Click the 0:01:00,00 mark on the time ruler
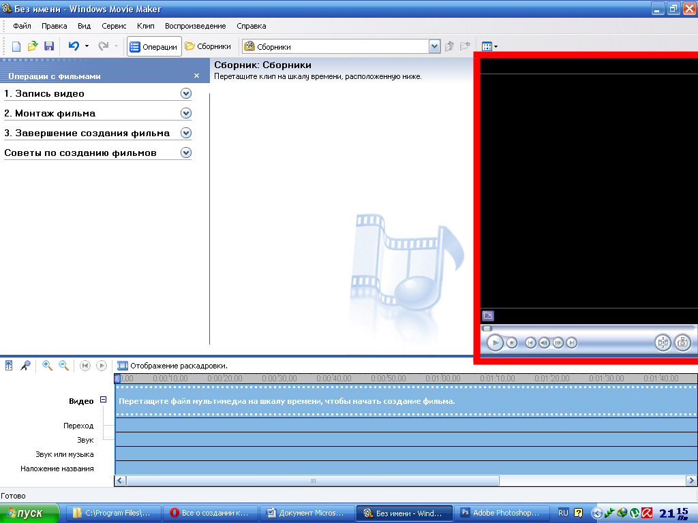Screen dimensions: 698x523 pos(442,379)
